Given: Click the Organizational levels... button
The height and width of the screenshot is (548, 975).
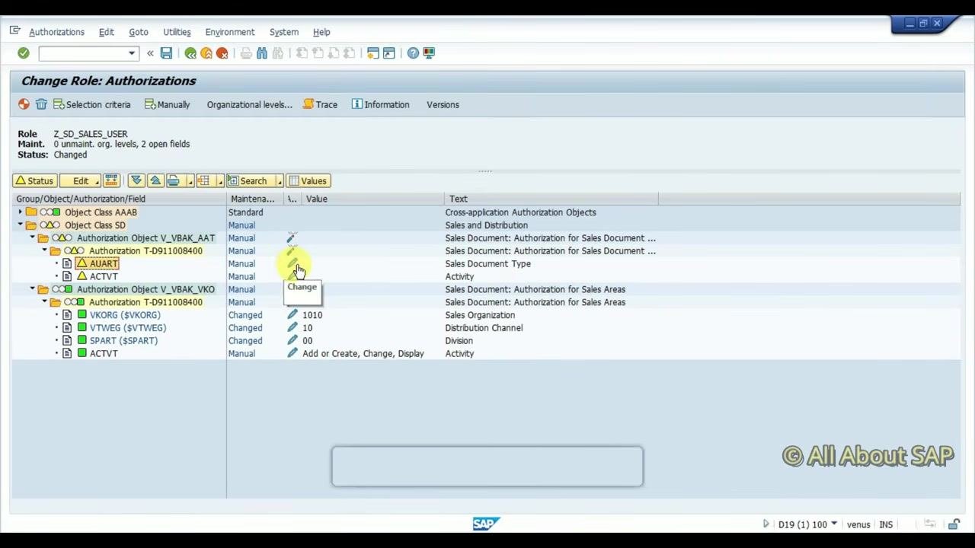Looking at the screenshot, I should (x=249, y=104).
